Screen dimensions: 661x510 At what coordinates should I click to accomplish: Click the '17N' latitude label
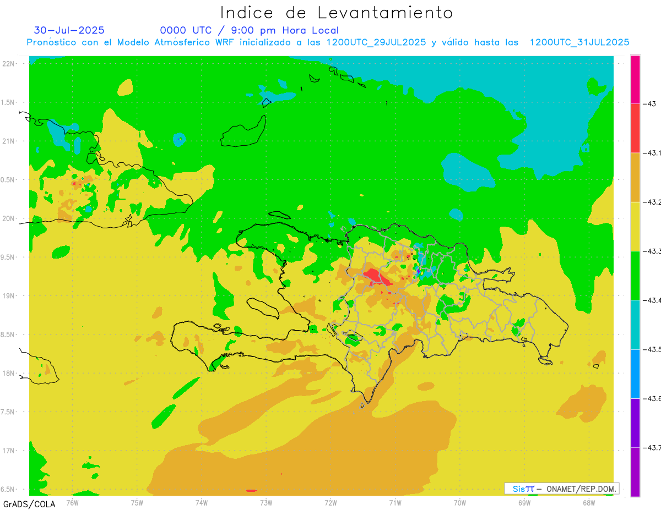point(9,451)
